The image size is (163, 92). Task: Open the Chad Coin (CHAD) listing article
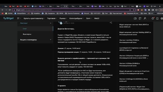pyautogui.click(x=134, y=72)
